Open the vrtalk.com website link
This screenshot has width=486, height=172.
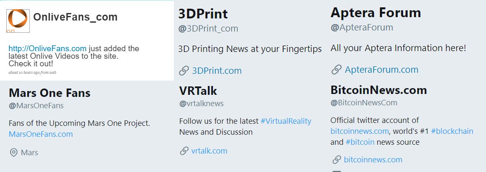[x=209, y=151]
